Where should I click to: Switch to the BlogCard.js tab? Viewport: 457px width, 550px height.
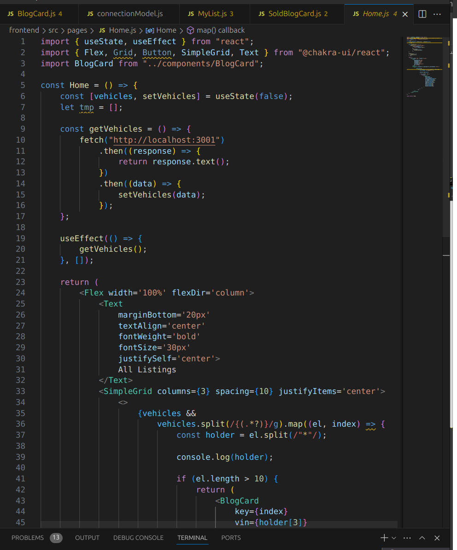point(36,14)
